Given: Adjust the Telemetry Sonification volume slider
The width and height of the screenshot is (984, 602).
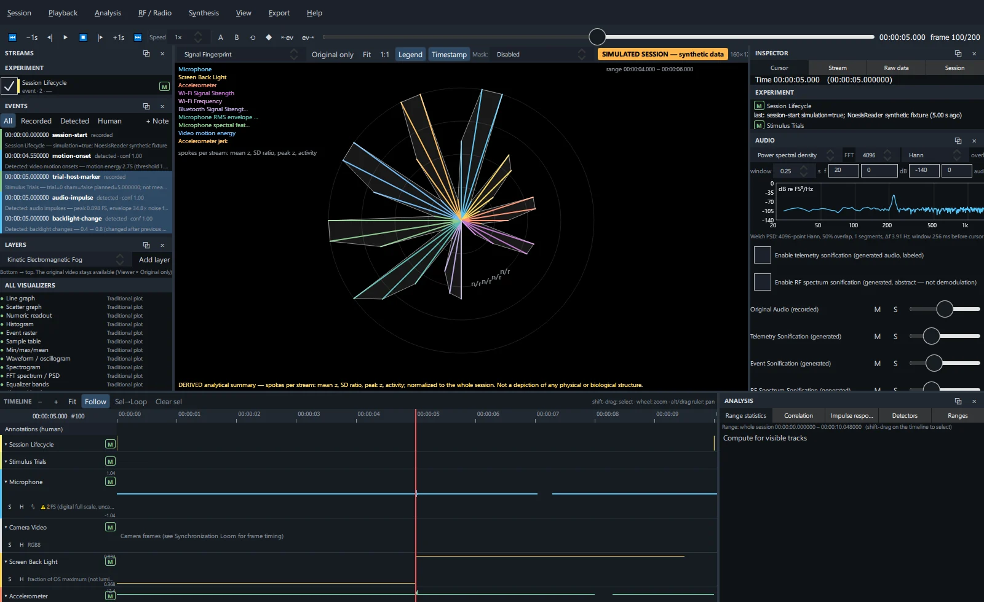Looking at the screenshot, I should pos(944,336).
